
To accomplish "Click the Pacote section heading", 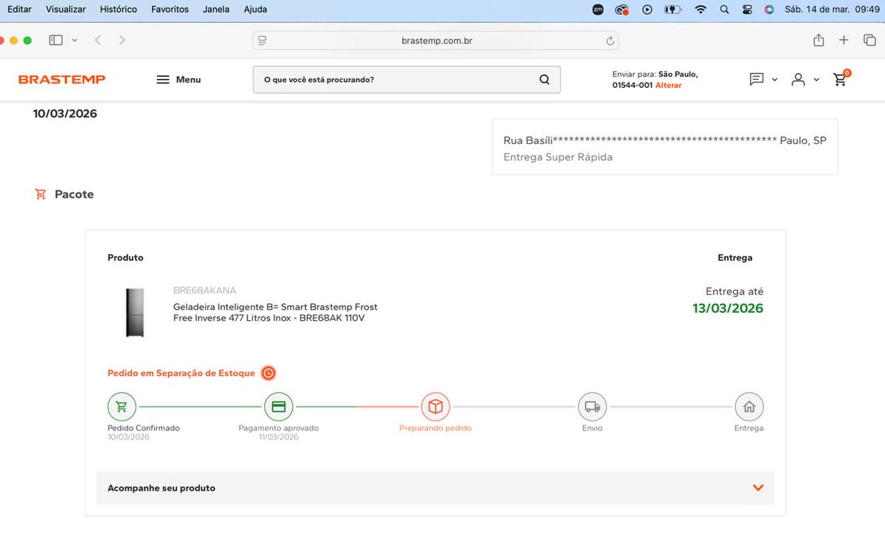I will coord(74,195).
